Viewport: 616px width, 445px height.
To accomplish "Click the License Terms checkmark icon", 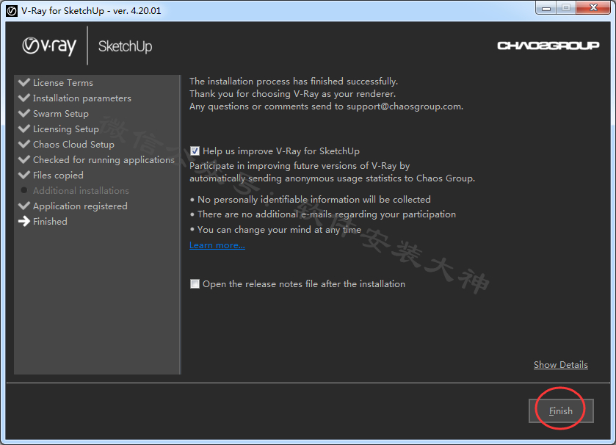I will coord(24,82).
